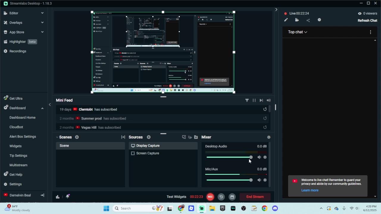Toggle Studio Mode icon in Sources panel
Screen dimensions: 381x214
184,137
